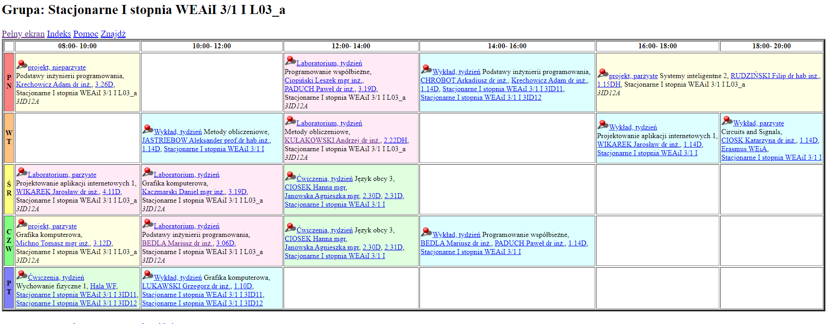
Task: Open RUDZIŃSKI Filip dr hab inż. link
Action: point(774,76)
